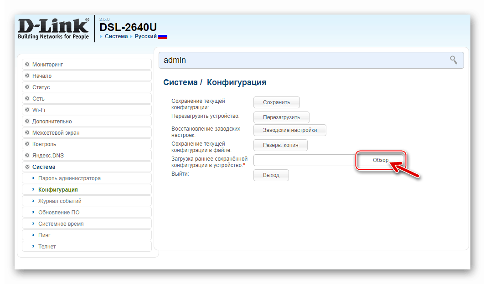This screenshot has height=284, width=485.
Task: Click the Сохранить button
Action: pos(277,102)
